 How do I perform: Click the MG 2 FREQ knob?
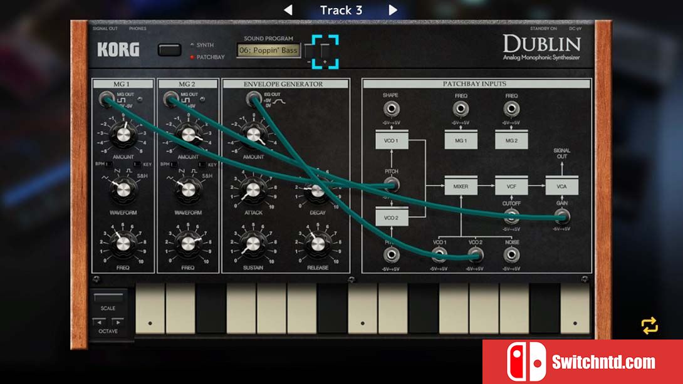coord(188,244)
